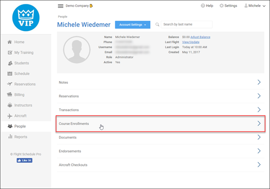Go to Home in sidebar
Screen dimensions: 270x189
coord(26,42)
